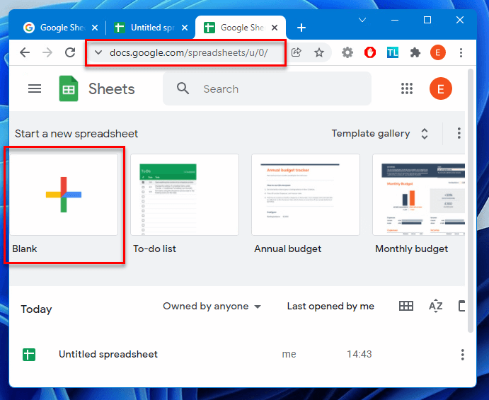Screen dimensions: 489x400
Task: Click the browser forward arrow
Action: tap(47, 52)
